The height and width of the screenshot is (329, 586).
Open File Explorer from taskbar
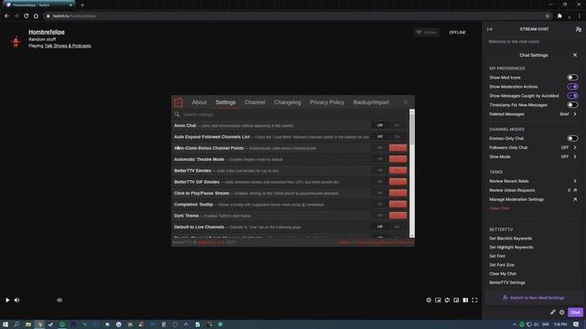point(28,324)
